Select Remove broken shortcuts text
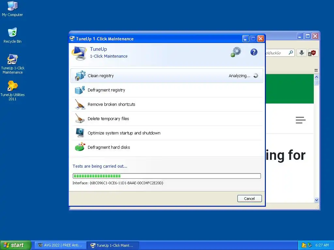Image resolution: width=334 pixels, height=250 pixels. (x=112, y=104)
